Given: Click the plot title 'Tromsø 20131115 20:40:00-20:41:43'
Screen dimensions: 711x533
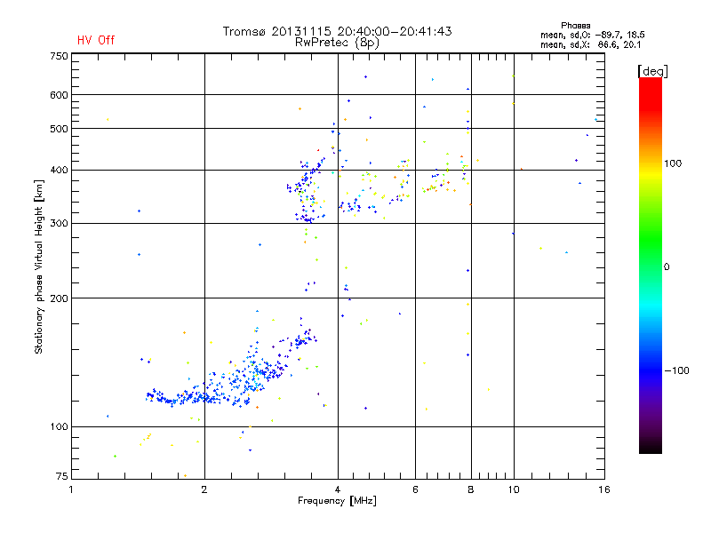Looking at the screenshot, I should pyautogui.click(x=337, y=31).
